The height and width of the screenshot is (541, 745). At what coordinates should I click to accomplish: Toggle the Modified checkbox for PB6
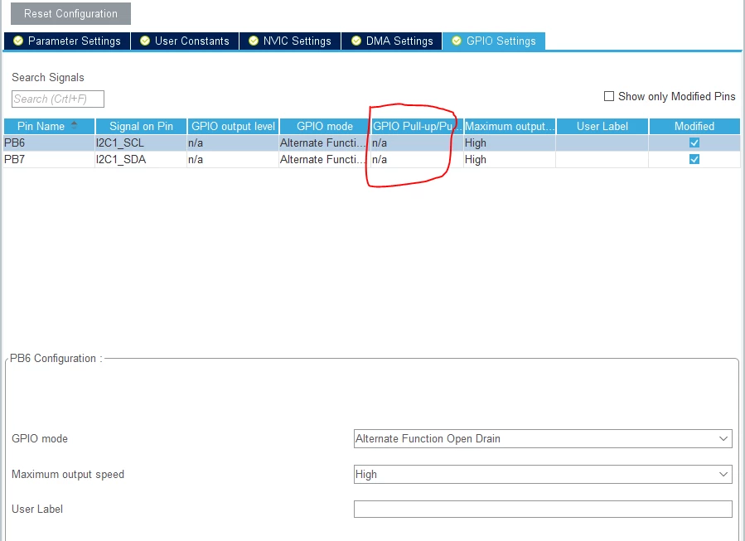tap(694, 142)
